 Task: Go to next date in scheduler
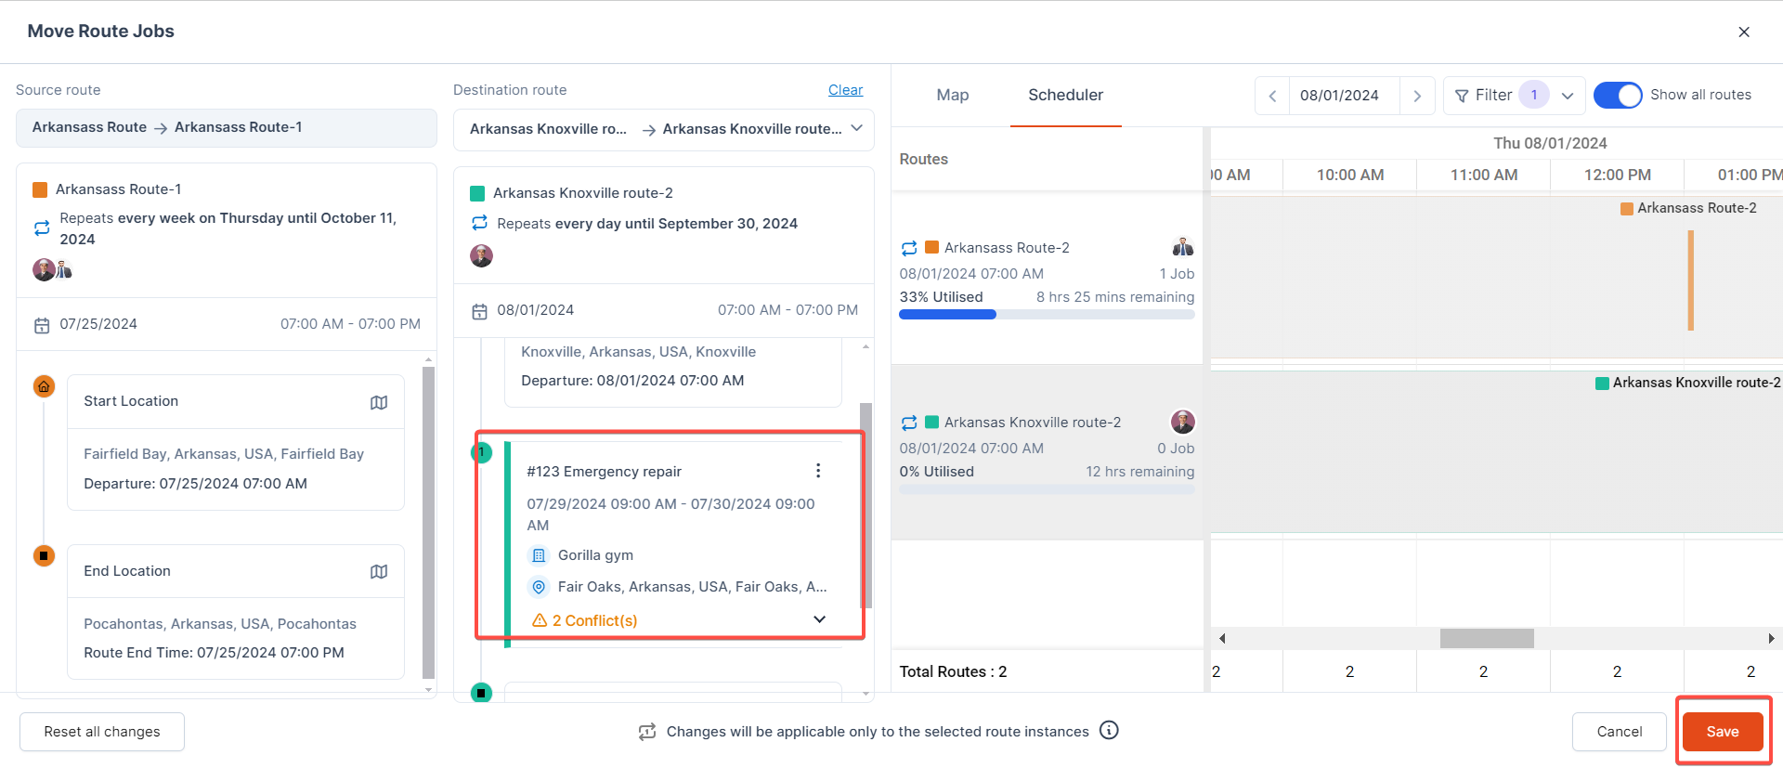pyautogui.click(x=1417, y=96)
